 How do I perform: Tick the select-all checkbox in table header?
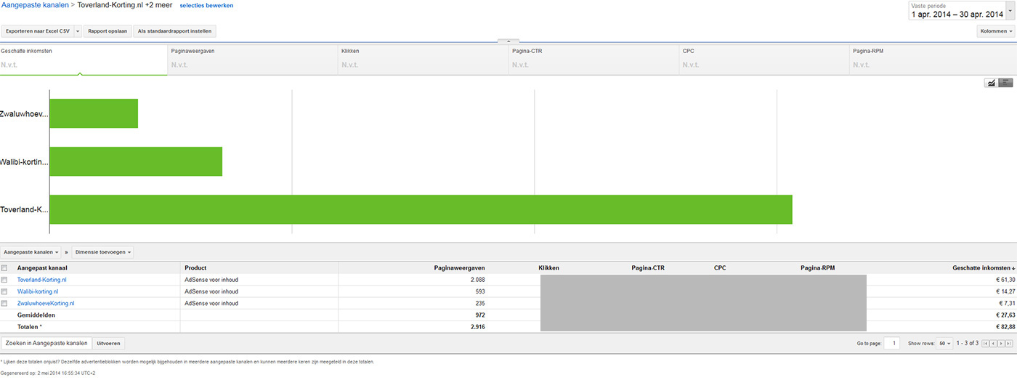[x=4, y=268]
